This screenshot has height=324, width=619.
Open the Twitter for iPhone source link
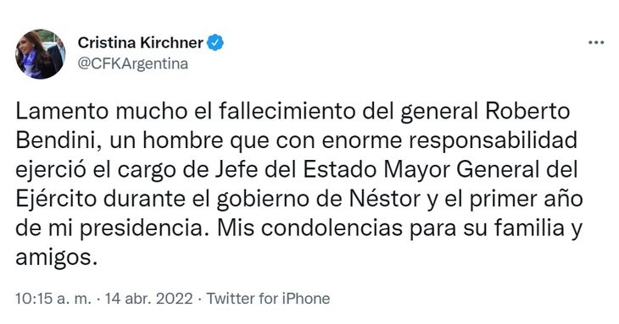pyautogui.click(x=269, y=299)
